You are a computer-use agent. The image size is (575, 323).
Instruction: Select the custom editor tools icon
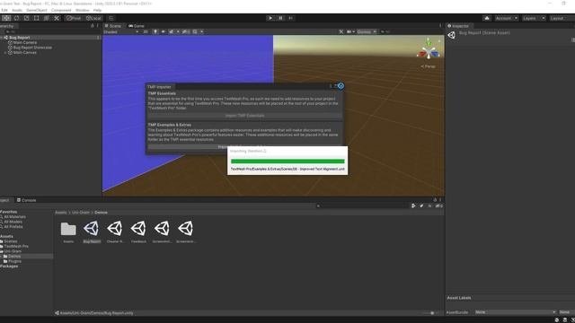(57, 18)
